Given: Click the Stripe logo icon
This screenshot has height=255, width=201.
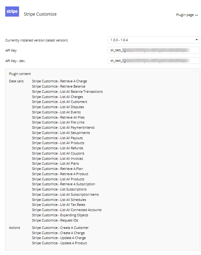Looking at the screenshot, I should tap(12, 12).
